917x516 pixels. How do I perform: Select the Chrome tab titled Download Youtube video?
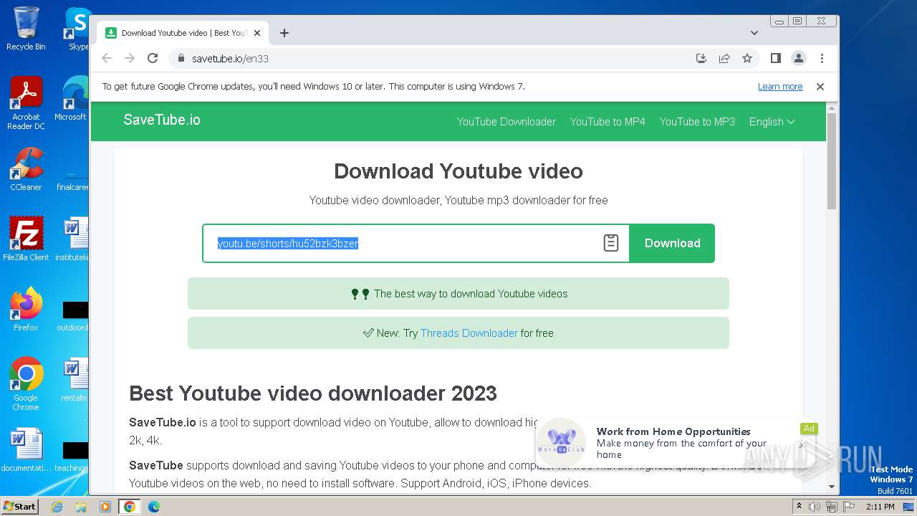[183, 33]
